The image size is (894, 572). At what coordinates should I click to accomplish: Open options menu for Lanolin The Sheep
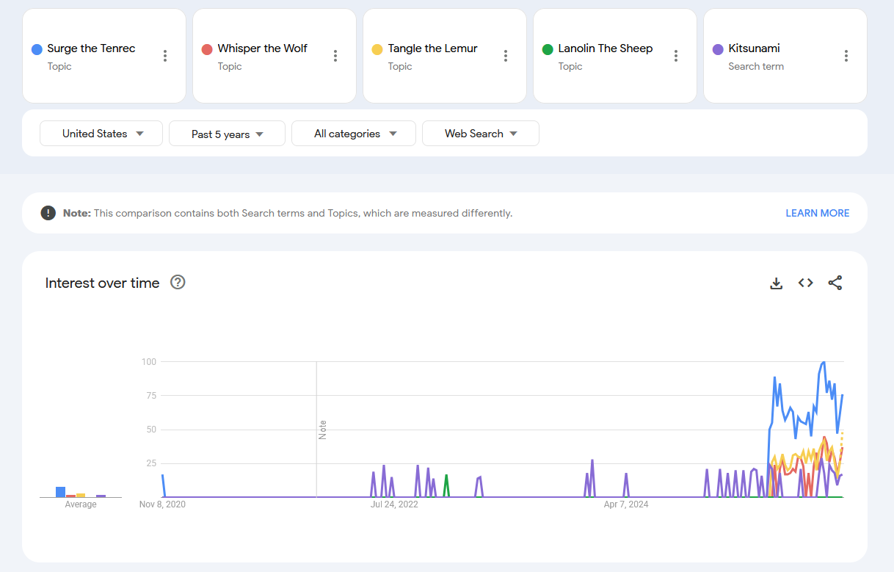pyautogui.click(x=676, y=56)
